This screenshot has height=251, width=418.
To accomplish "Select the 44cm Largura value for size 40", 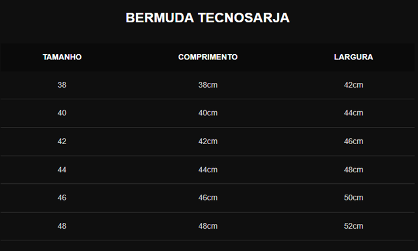I will 353,113.
